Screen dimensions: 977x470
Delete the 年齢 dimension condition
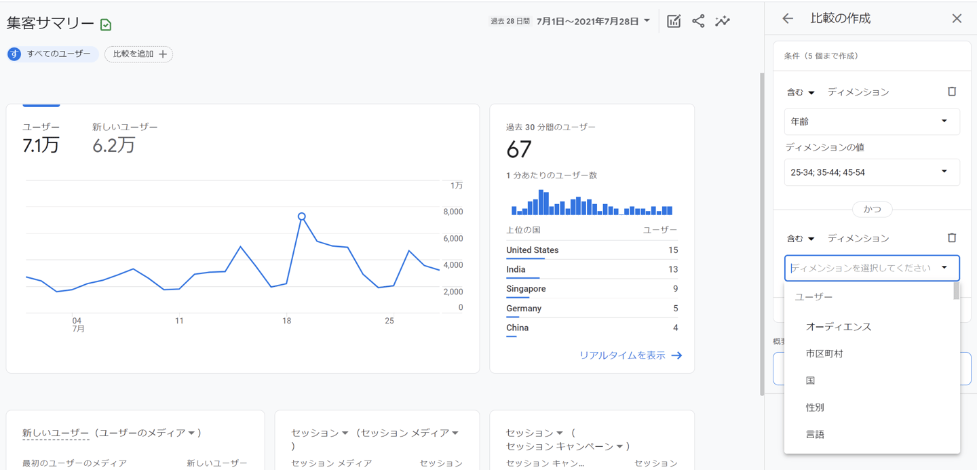pos(951,92)
